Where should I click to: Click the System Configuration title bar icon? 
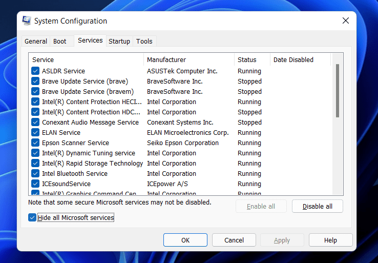(27, 21)
